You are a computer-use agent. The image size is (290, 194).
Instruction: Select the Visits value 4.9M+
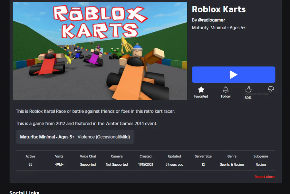tap(59, 164)
